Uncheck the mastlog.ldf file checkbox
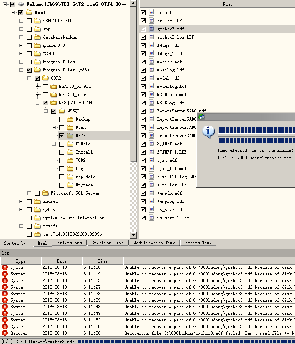This screenshot has height=344, width=295. click(x=143, y=70)
